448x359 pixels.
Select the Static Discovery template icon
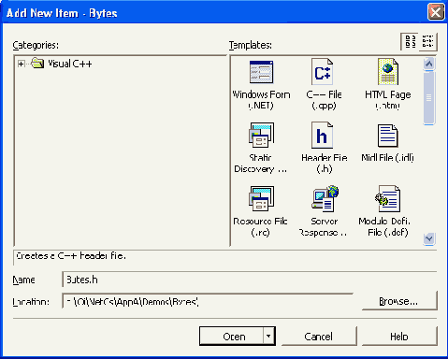(x=261, y=135)
